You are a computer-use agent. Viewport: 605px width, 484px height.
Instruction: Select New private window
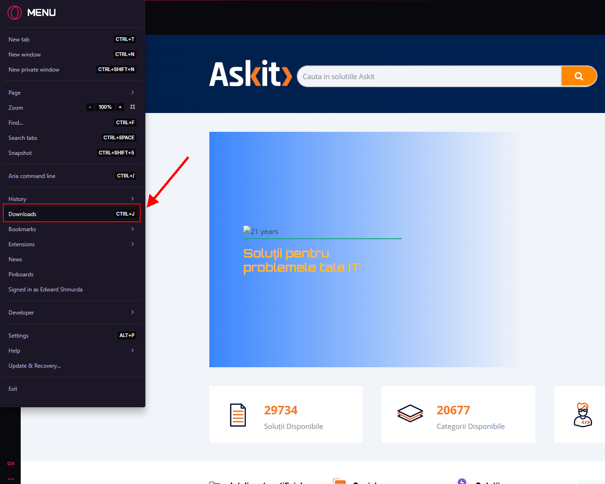tap(34, 70)
